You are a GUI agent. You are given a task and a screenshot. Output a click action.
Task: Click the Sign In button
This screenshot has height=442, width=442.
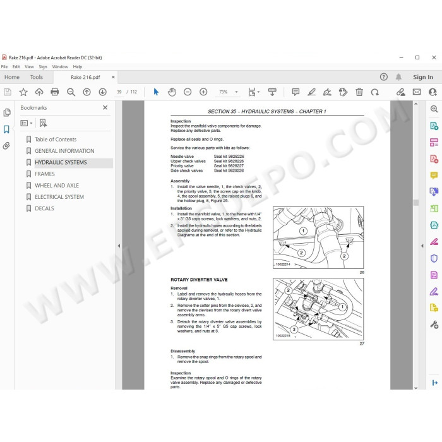[423, 77]
